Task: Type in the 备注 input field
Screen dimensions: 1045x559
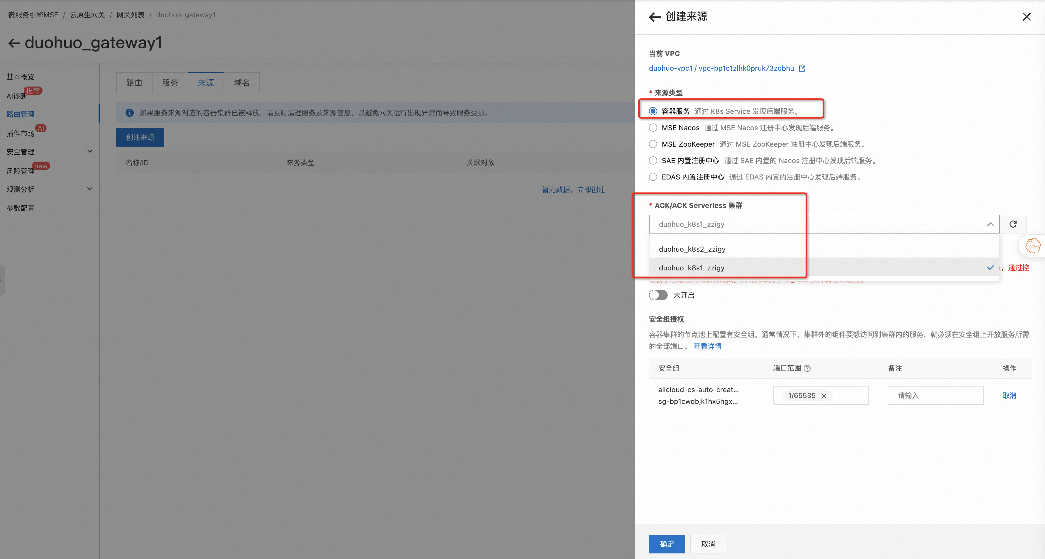Action: (x=935, y=396)
